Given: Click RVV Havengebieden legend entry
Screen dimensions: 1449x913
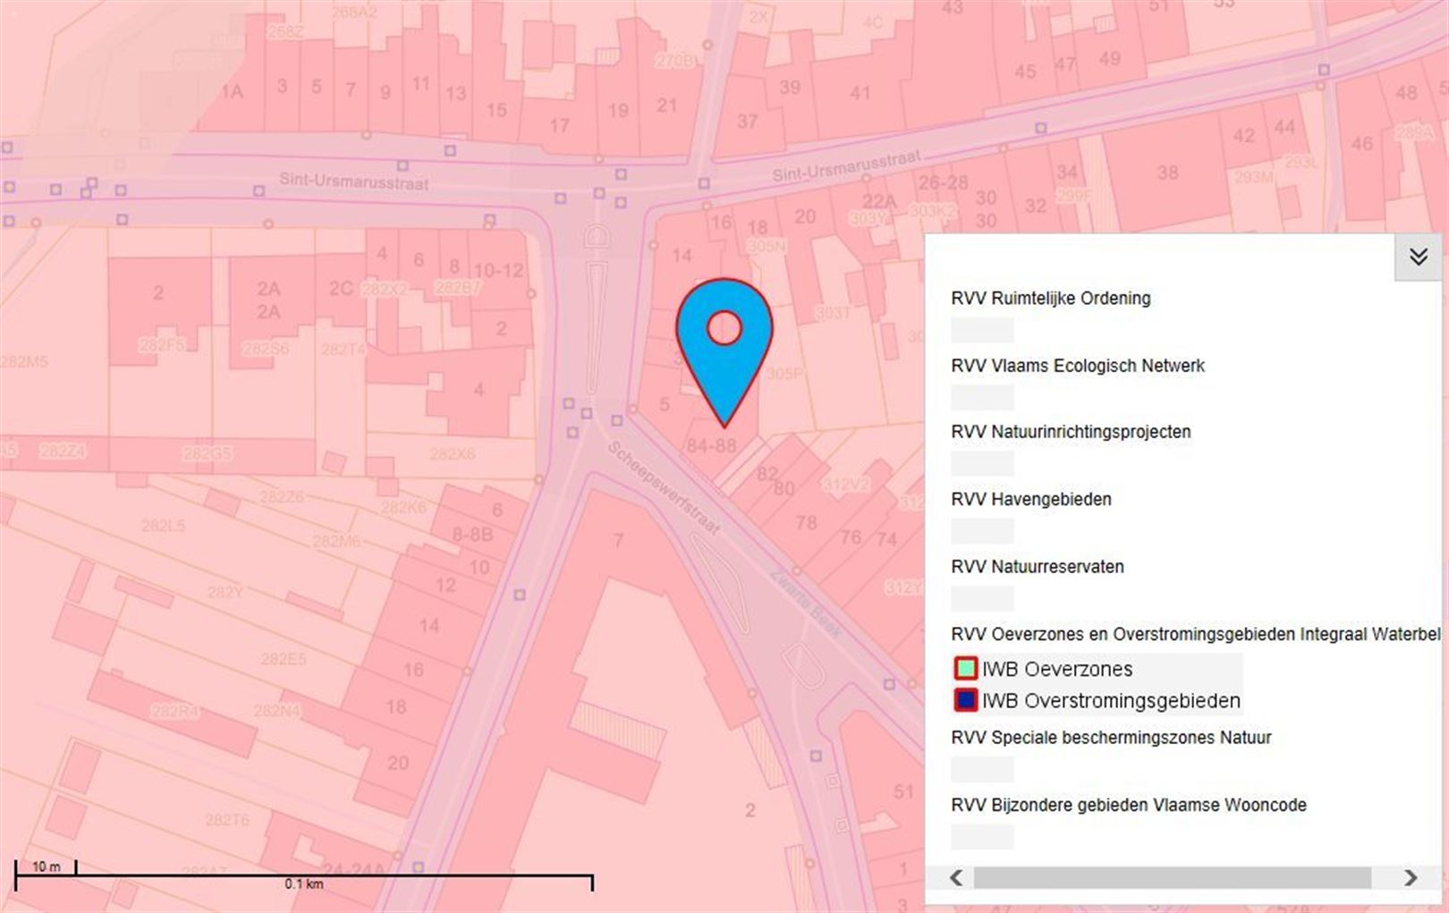Looking at the screenshot, I should pyautogui.click(x=1031, y=499).
